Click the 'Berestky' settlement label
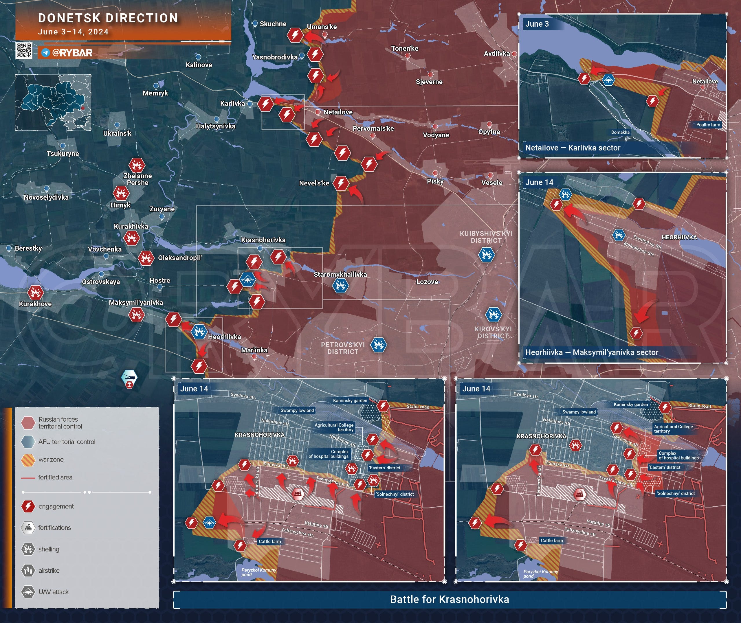741x623 pixels. coord(28,248)
